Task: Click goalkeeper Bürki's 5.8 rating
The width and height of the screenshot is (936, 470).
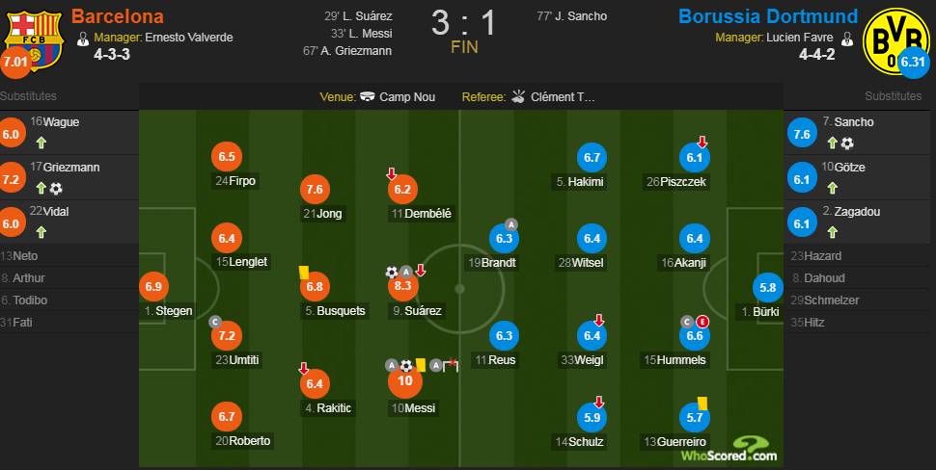Action: point(767,288)
